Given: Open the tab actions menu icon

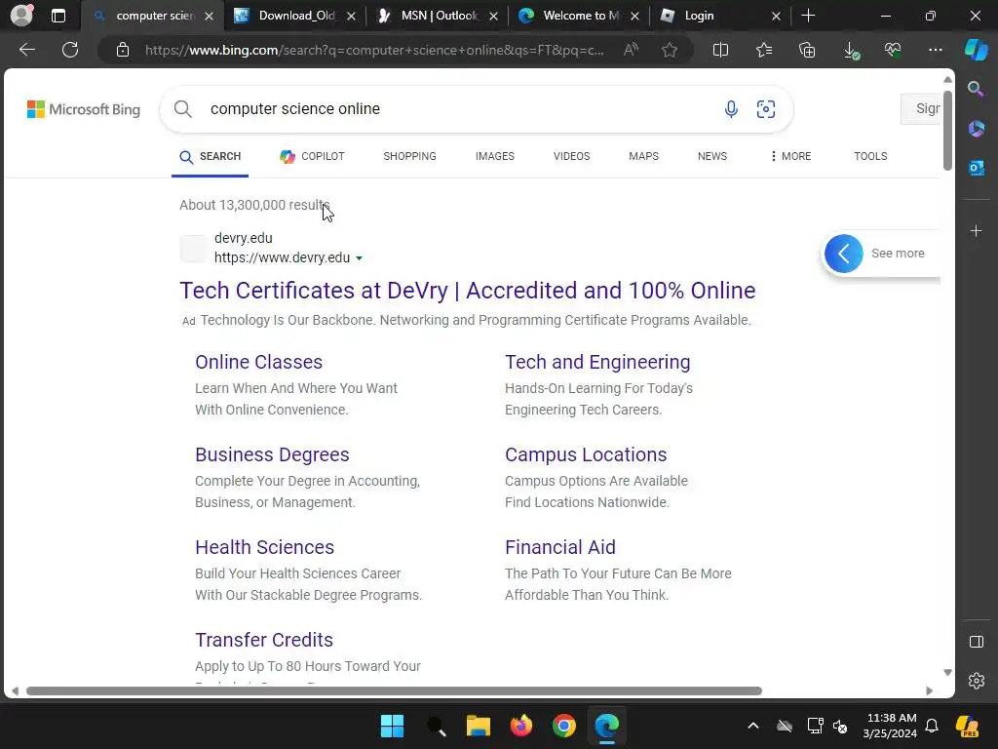Looking at the screenshot, I should 58,16.
